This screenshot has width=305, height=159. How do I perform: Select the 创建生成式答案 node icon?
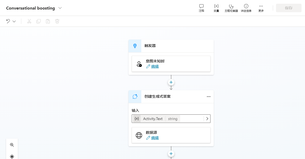click(135, 97)
